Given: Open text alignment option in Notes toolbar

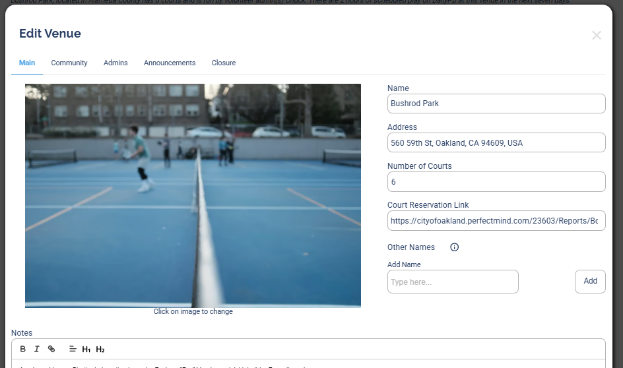Looking at the screenshot, I should pos(73,349).
